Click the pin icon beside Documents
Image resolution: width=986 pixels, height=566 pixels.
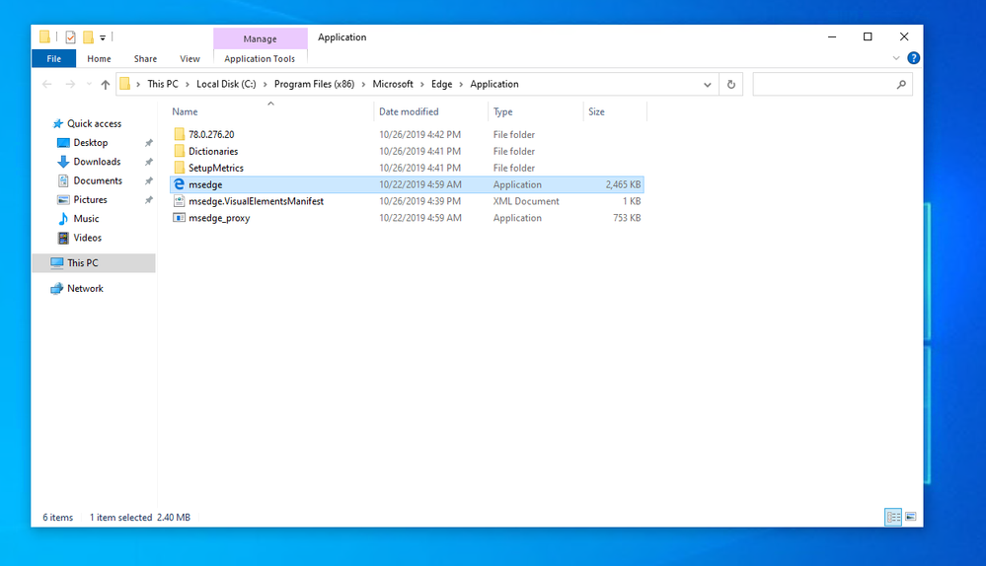click(149, 180)
